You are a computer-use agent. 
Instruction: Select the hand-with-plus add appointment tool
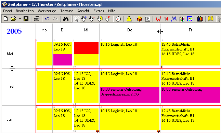84,19
